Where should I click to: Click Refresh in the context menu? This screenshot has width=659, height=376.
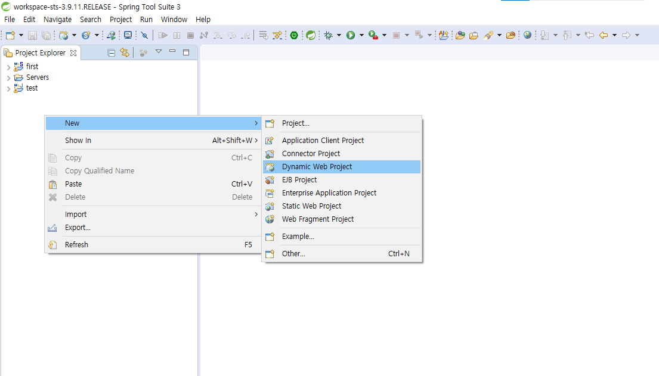point(76,245)
